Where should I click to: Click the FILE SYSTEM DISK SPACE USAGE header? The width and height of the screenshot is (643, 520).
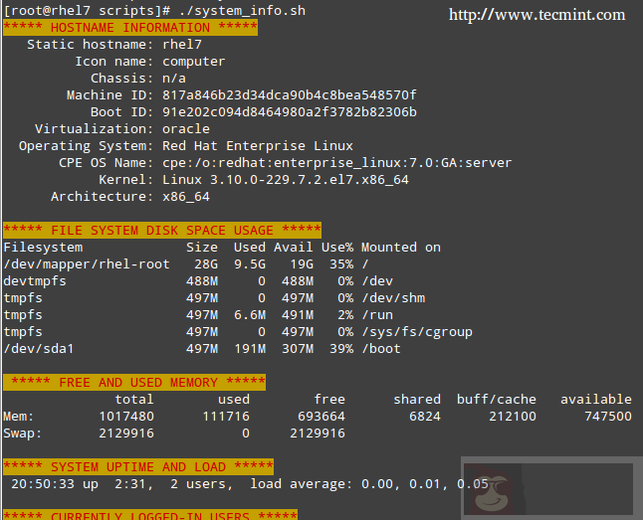pyautogui.click(x=162, y=230)
